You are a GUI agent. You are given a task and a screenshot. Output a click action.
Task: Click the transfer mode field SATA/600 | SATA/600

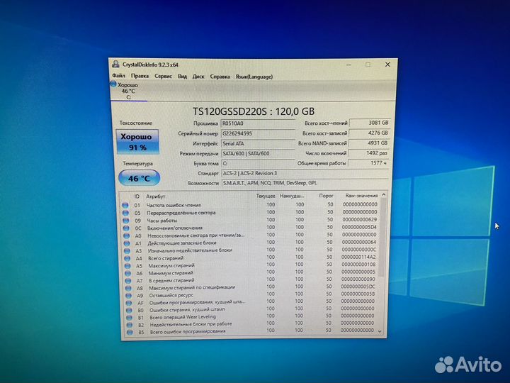(258, 153)
